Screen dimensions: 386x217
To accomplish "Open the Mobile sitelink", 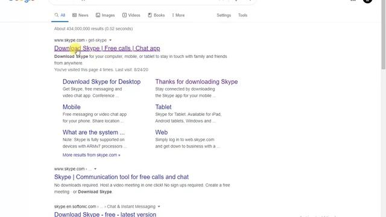I will tap(71, 107).
